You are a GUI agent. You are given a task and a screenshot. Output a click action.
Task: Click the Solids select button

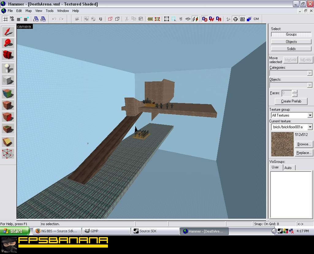(x=291, y=49)
